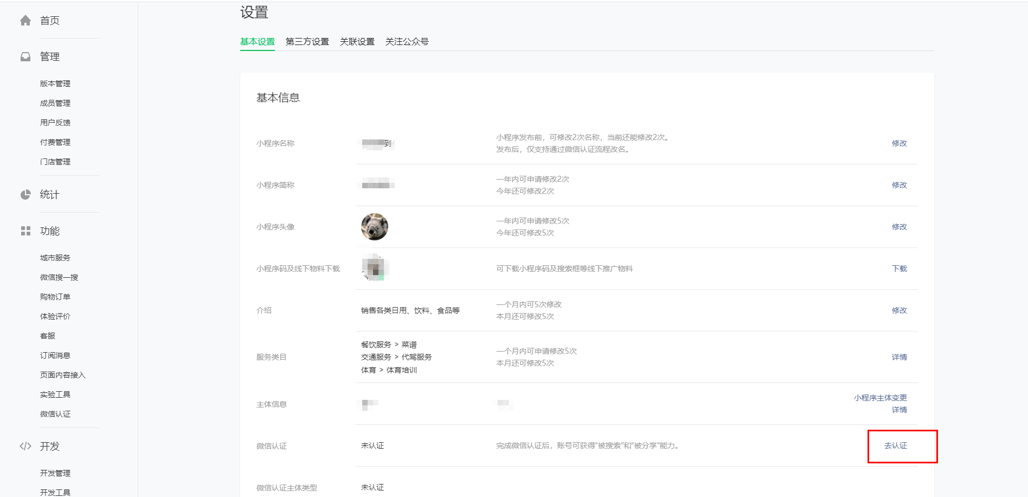
Task: Select the 基本设置 tab
Action: pos(258,42)
